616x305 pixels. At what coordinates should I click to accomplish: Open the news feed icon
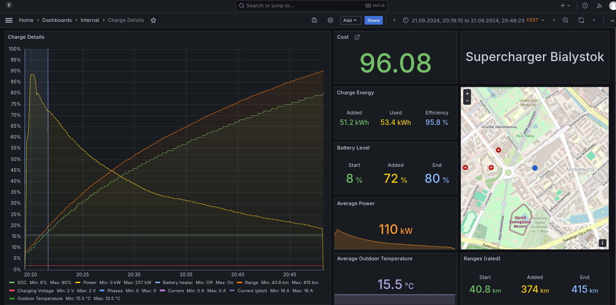pyautogui.click(x=600, y=5)
